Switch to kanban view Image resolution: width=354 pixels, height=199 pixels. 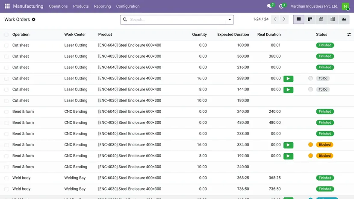(x=310, y=19)
